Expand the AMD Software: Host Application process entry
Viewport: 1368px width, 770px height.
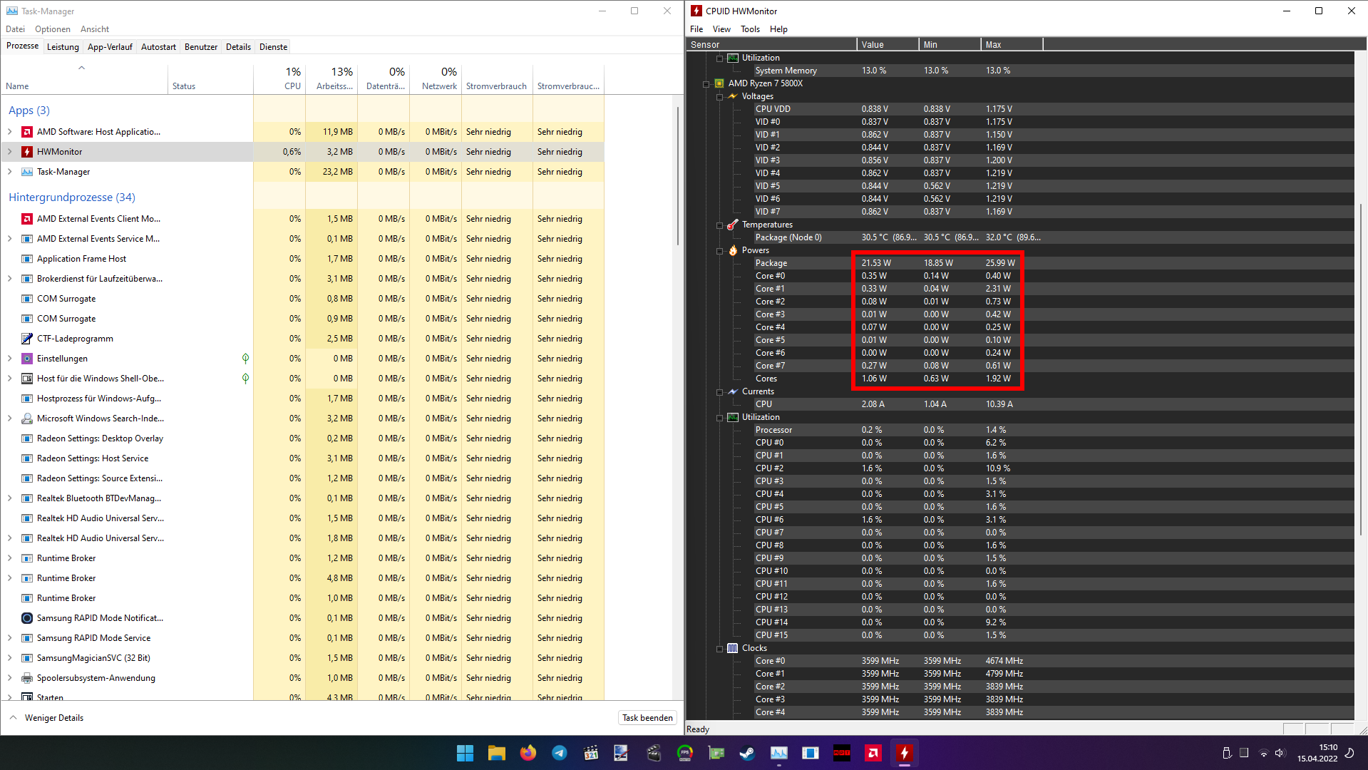9,132
